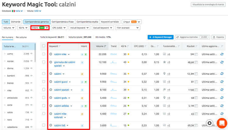Open the CPC (USD) filter dropdown
Viewport: 228px width, 130px height.
pyautogui.click(x=59, y=28)
